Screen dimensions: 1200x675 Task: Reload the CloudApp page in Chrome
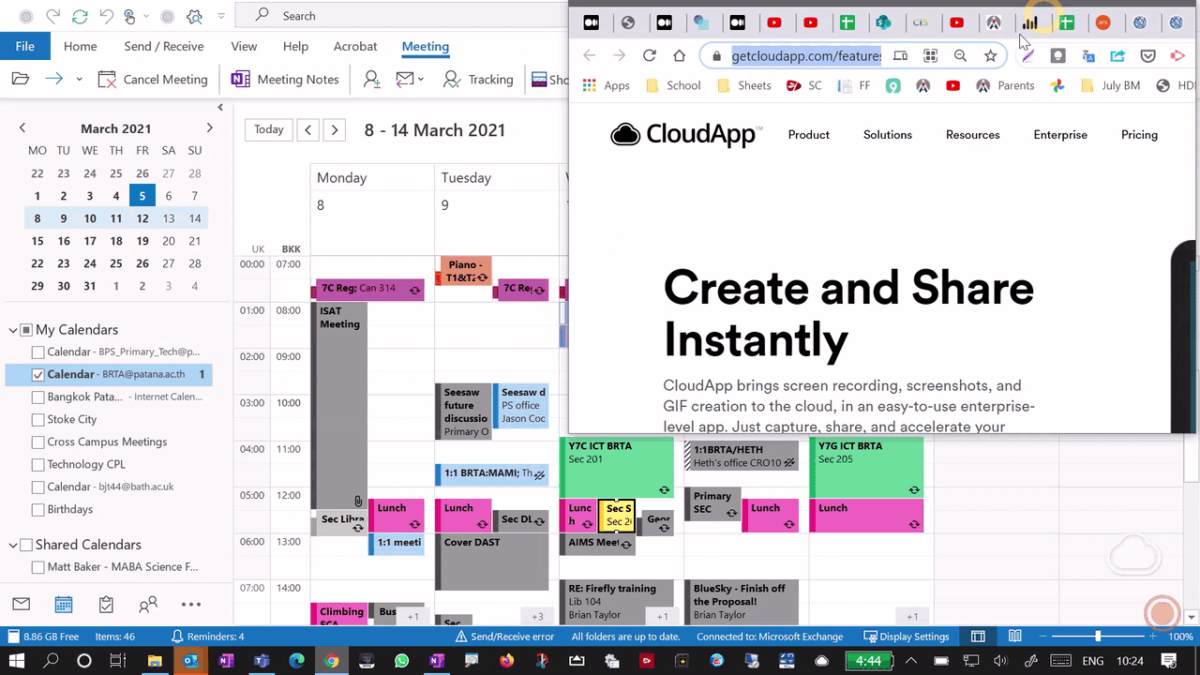point(649,56)
